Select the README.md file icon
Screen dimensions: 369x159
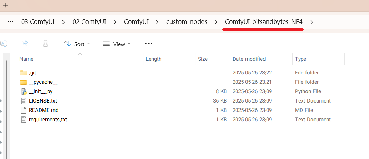point(24,110)
